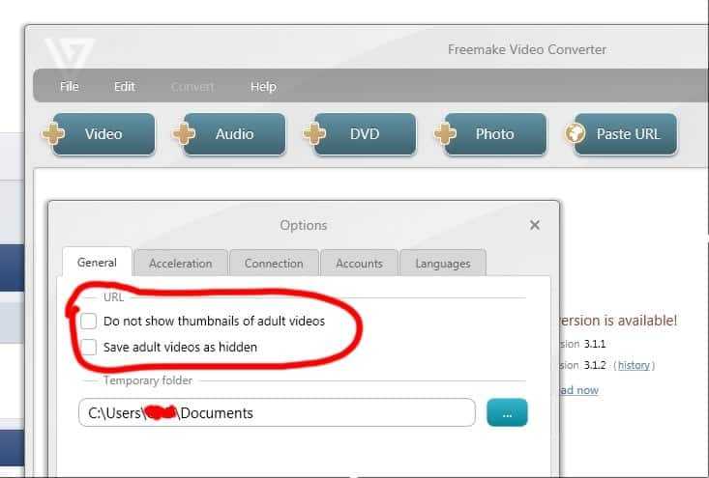This screenshot has width=709, height=478.
Task: Click the Paste URL button
Action: [x=621, y=134]
